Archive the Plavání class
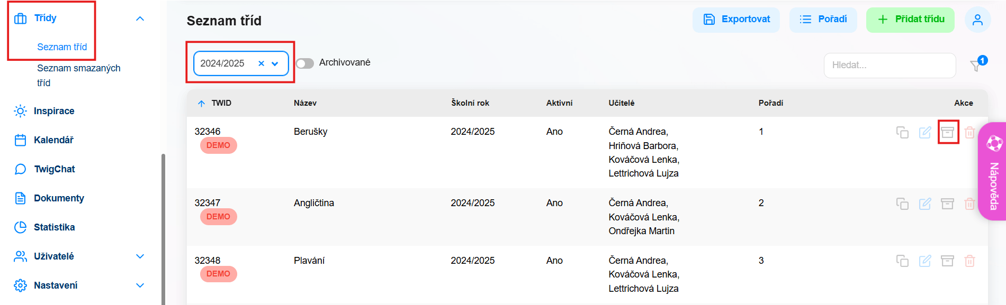The height and width of the screenshot is (305, 1006). click(x=947, y=261)
